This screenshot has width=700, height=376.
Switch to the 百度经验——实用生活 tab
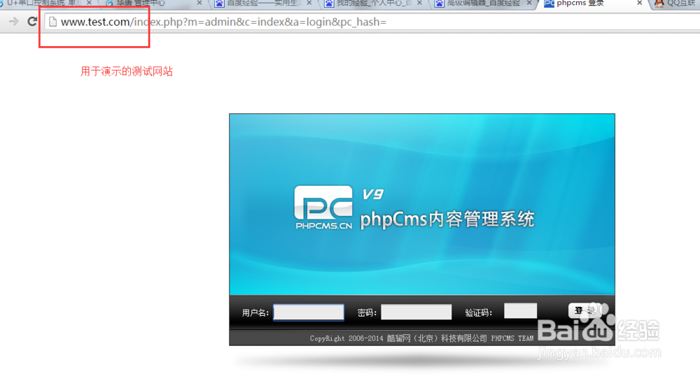tap(265, 3)
